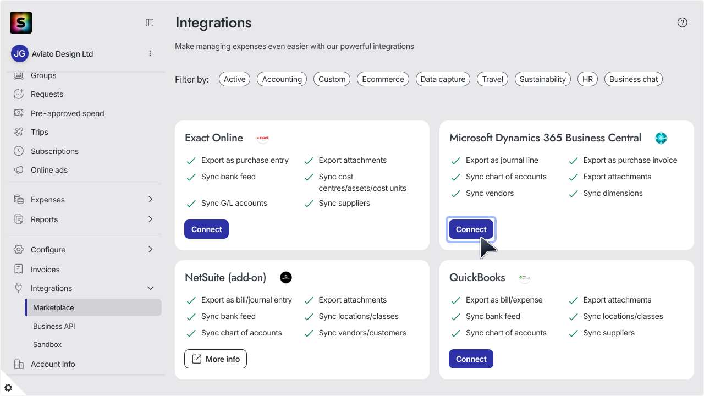Viewport: 704px width, 396px height.
Task: Toggle the Accounting filter chip
Action: pos(282,79)
